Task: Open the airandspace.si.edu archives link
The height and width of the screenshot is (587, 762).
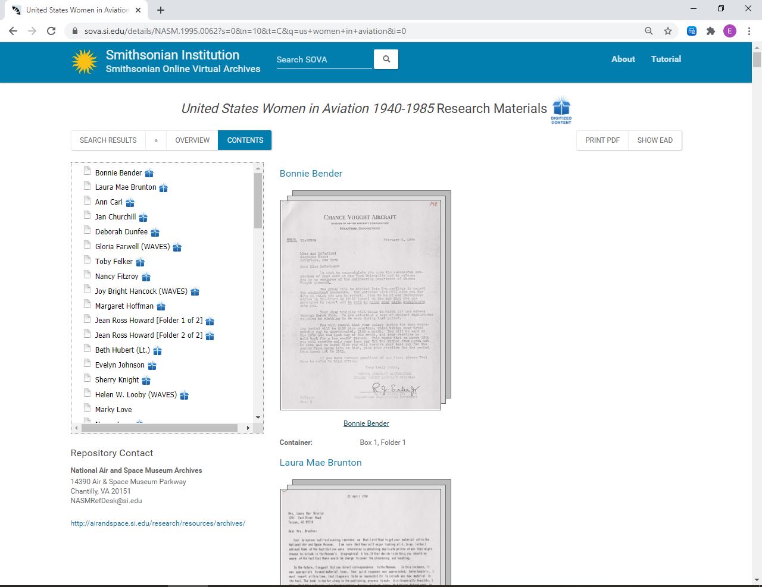Action: 158,523
